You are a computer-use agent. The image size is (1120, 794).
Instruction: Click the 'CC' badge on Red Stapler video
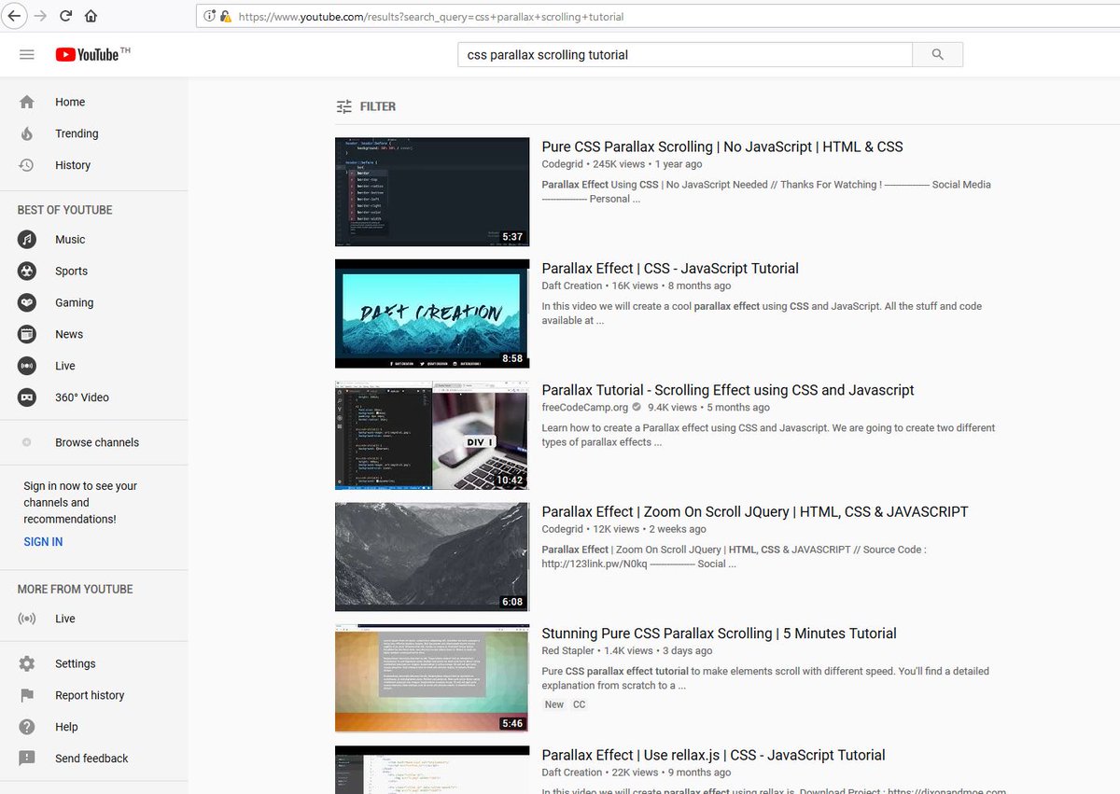click(x=580, y=704)
